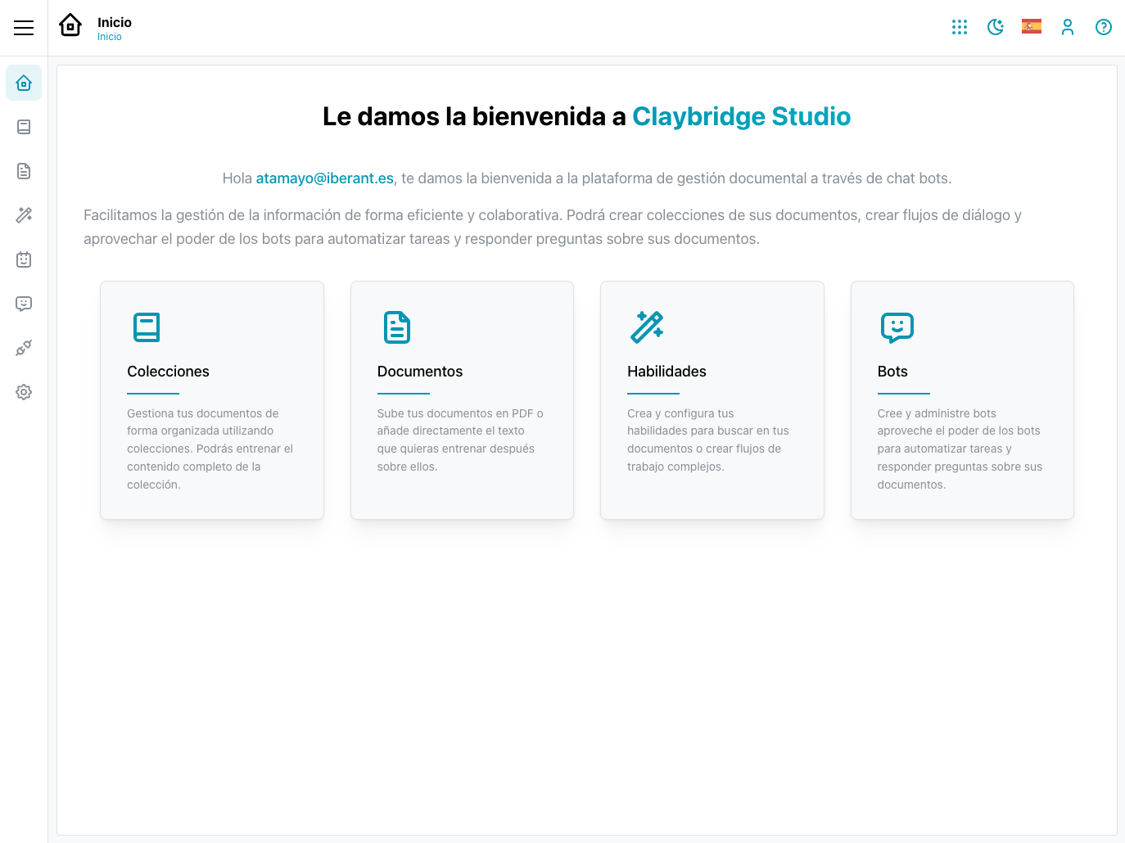
Task: Click the Colecciones card book icon
Action: [x=147, y=327]
